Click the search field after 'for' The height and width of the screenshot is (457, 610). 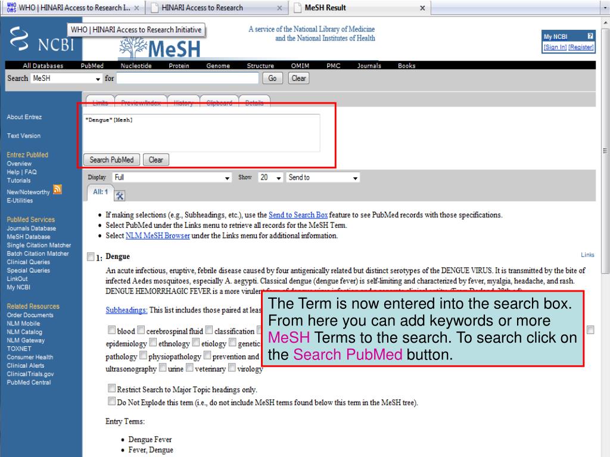pos(188,79)
